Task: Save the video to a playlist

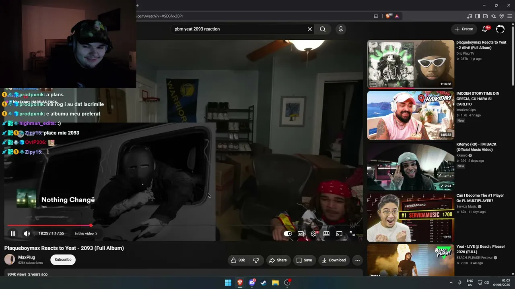Action: click(304, 260)
